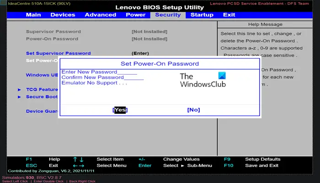Select the Power menu tab
Viewport: 320px width, 183px height.
136,15
